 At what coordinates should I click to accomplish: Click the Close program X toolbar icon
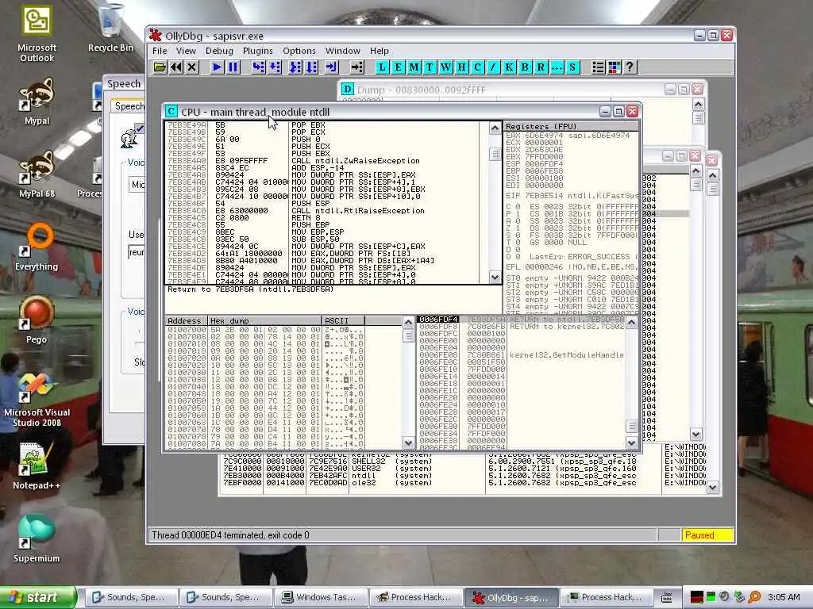click(x=192, y=67)
